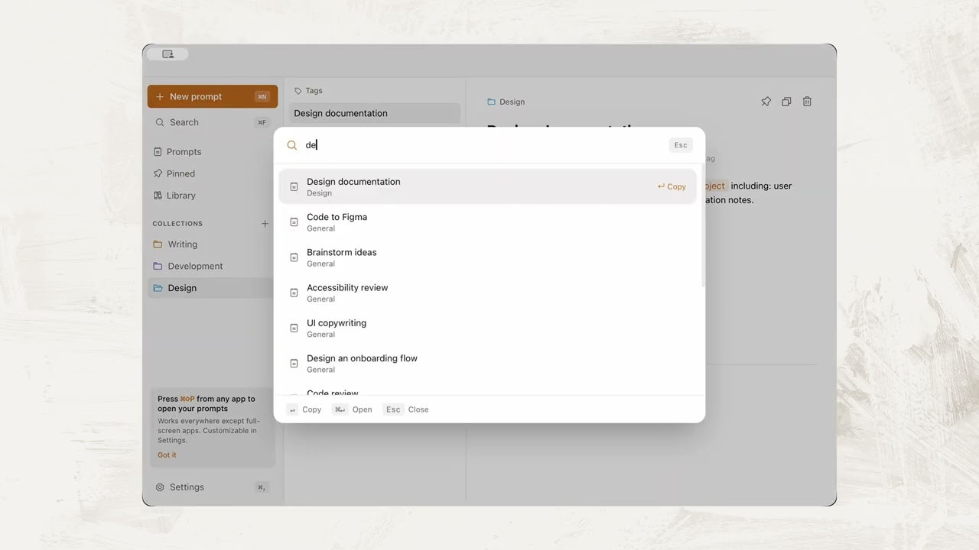Select the Design documentation result
Image resolution: width=979 pixels, height=550 pixels.
(487, 186)
